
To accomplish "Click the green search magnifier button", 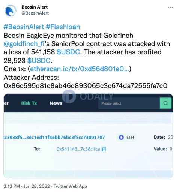I will (x=165, y=103).
